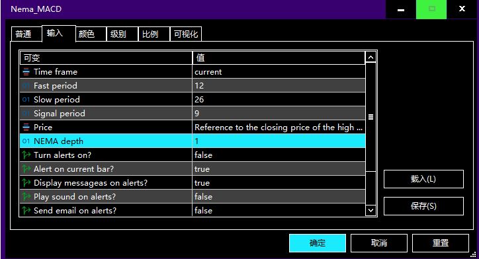Toggle Send email on alerts? false value
Screen dimensions: 479x259
point(279,210)
